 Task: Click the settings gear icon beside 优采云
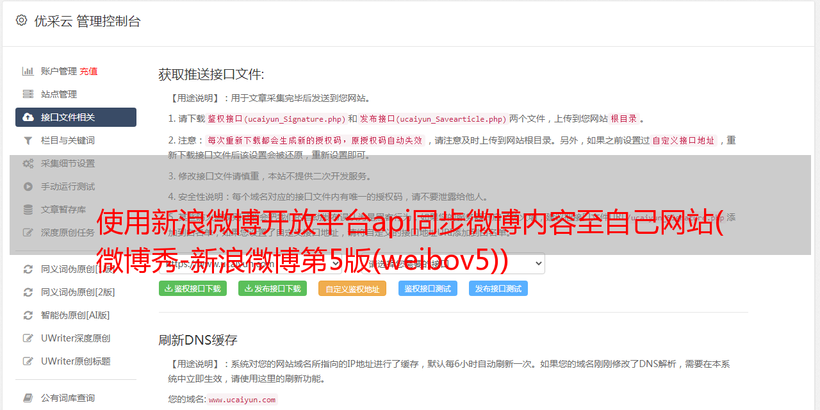point(21,20)
